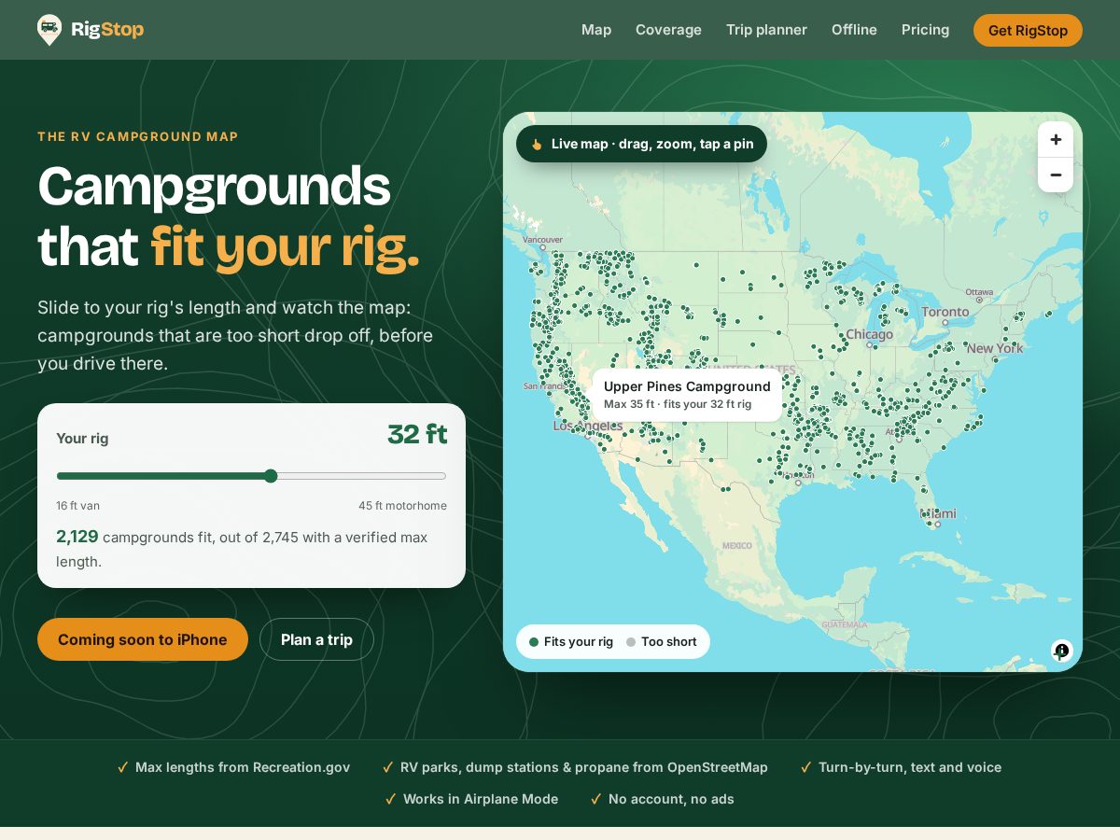Click the slider track near 45 ft motorhome
Image resolution: width=1120 pixels, height=840 pixels.
[x=439, y=476]
